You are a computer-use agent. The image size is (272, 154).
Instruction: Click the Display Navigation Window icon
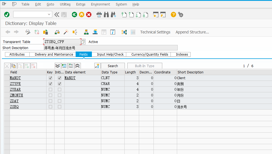point(95,32)
